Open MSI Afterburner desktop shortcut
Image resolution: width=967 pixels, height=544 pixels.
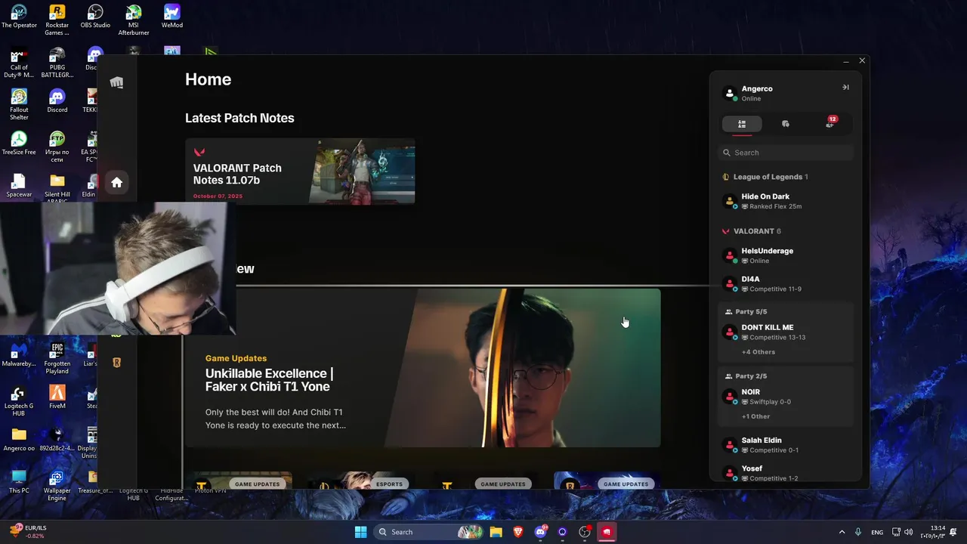[x=134, y=20]
